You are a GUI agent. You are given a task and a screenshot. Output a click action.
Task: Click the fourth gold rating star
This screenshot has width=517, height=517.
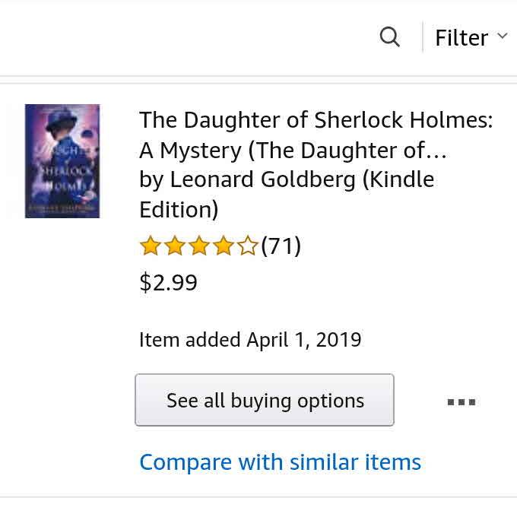tap(223, 246)
